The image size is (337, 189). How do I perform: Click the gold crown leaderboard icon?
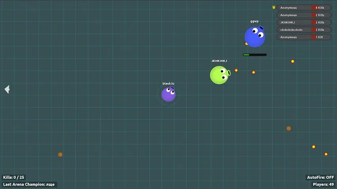(274, 7)
